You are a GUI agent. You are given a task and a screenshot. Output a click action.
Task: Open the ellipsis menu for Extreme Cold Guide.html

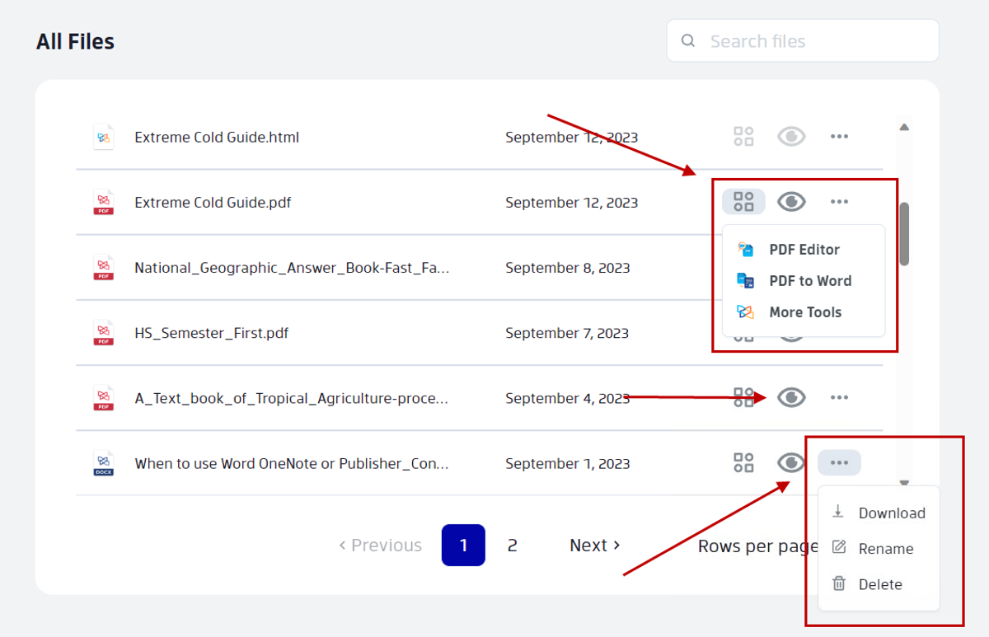click(839, 136)
